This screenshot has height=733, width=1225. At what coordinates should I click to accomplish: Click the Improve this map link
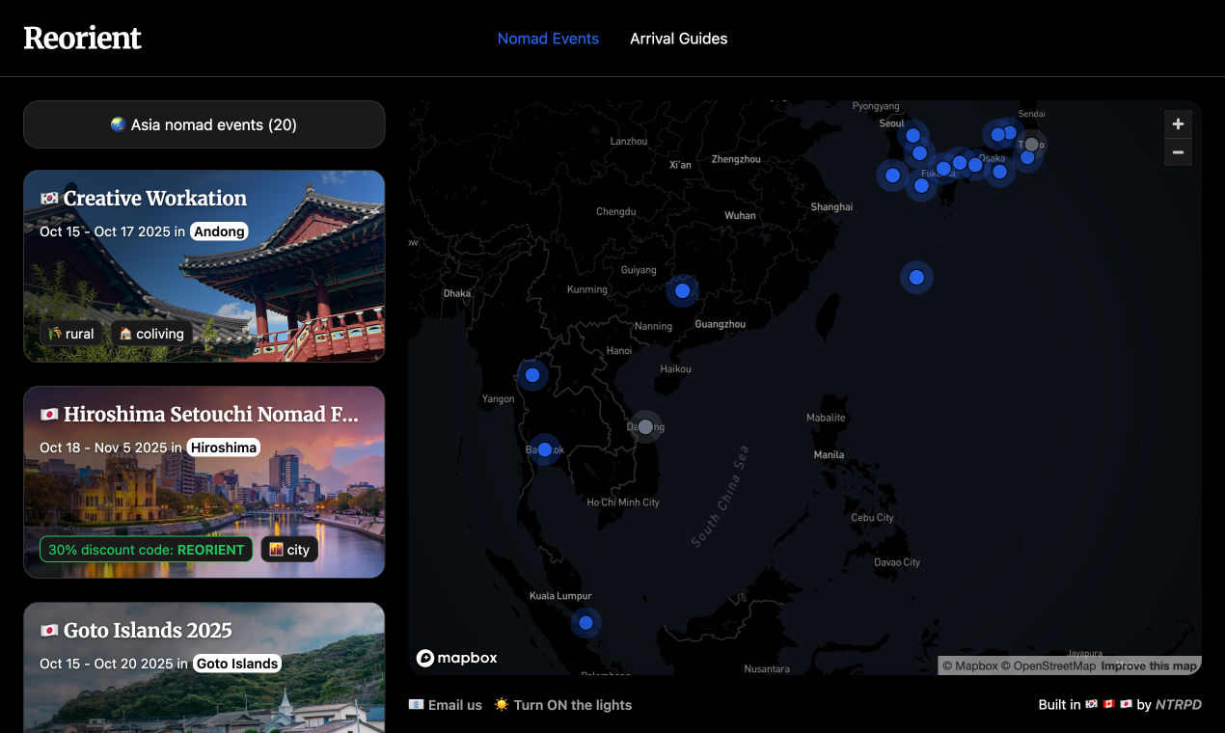(x=1148, y=665)
